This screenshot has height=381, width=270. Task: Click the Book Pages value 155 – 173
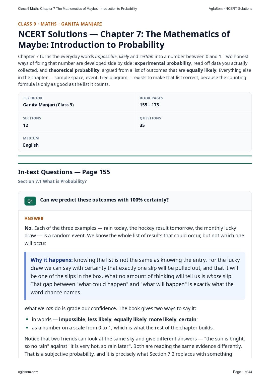point(149,105)
